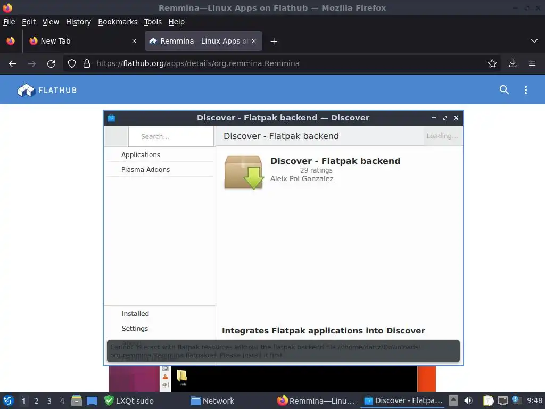Click 'Integrates Flatpak applications into Discover' heading
Image resolution: width=545 pixels, height=409 pixels.
tap(323, 330)
